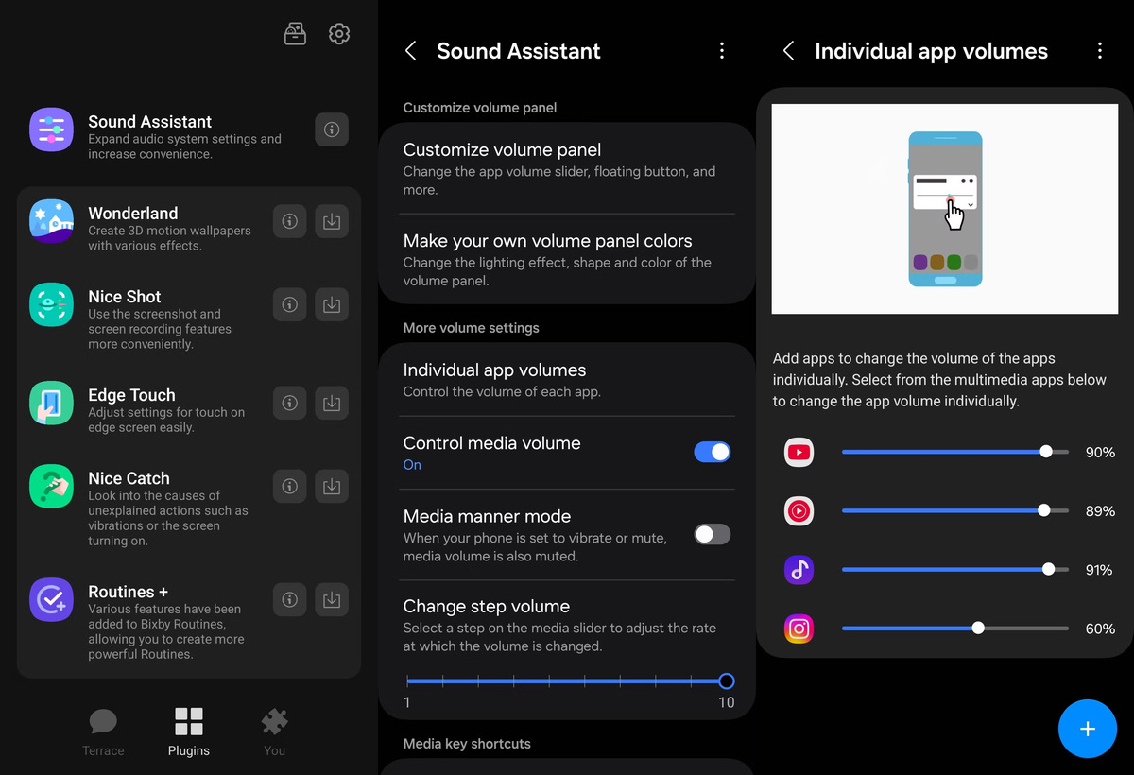Tap the Sound Assistant app icon

[51, 129]
